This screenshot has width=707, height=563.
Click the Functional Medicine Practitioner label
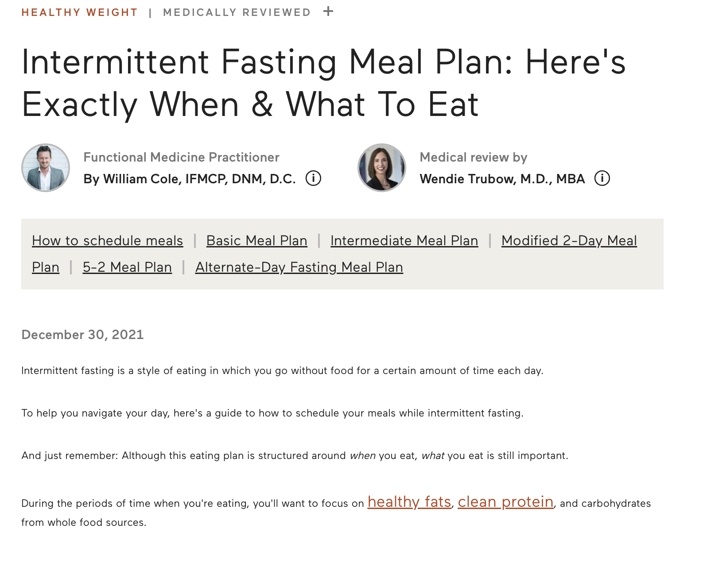pyautogui.click(x=181, y=157)
